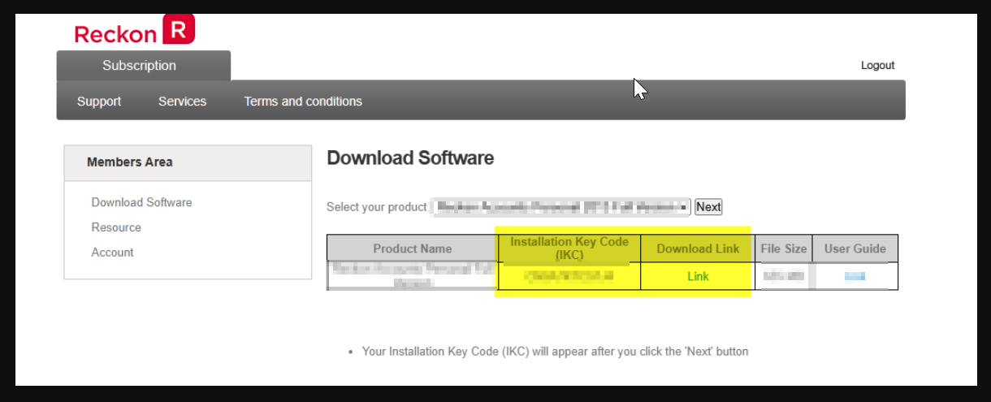991x402 pixels.
Task: Click the User Guide column header
Action: tap(855, 249)
